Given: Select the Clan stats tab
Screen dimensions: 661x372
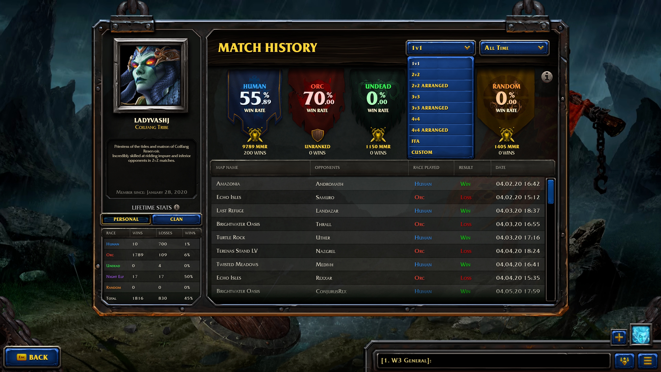Looking at the screenshot, I should pyautogui.click(x=176, y=219).
